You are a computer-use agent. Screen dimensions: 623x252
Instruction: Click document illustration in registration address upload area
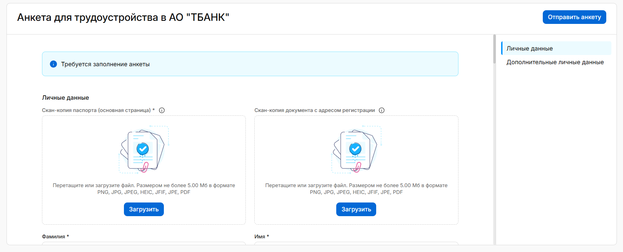tap(356, 150)
